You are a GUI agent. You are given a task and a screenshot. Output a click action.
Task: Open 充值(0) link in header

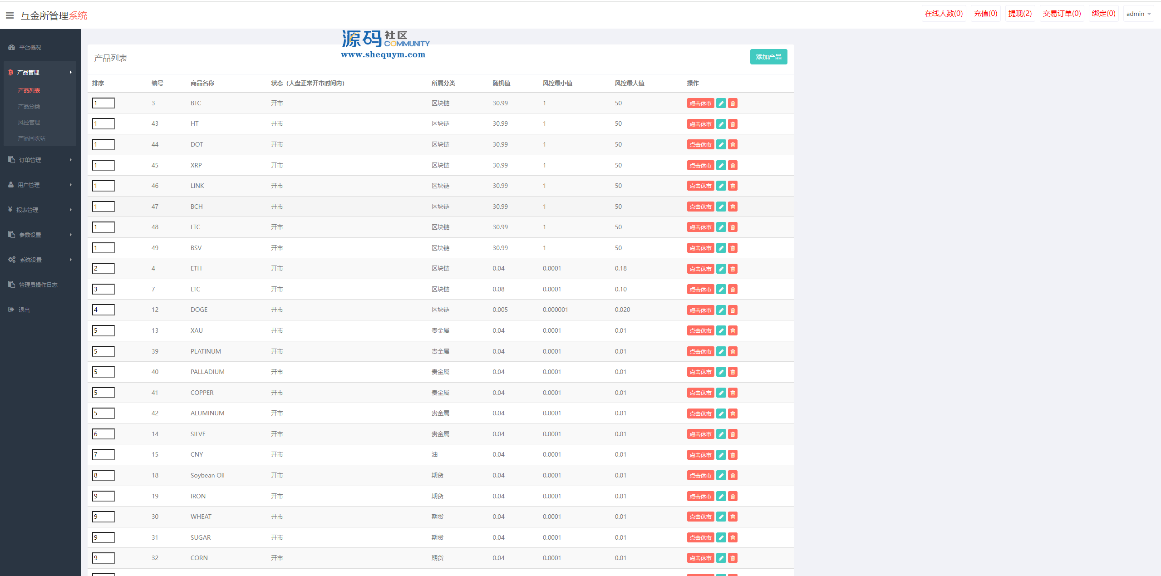985,14
